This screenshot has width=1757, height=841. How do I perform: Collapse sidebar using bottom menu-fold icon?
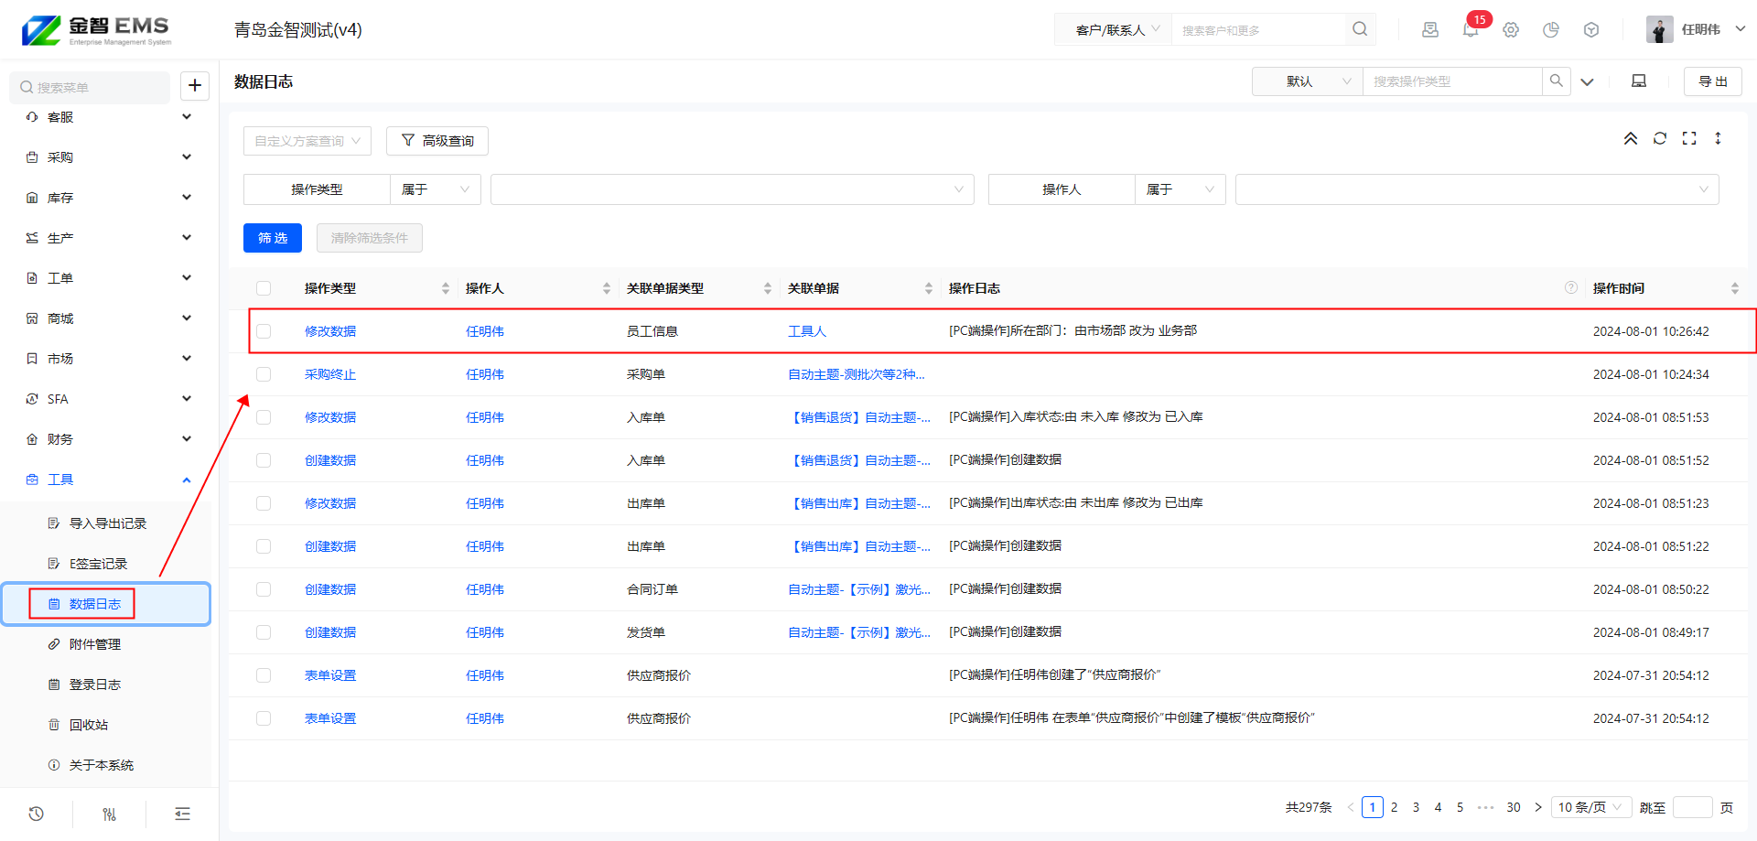pos(182,814)
